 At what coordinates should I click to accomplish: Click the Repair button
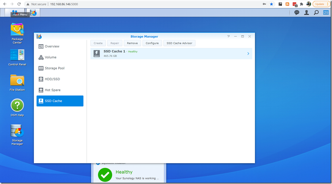coord(115,43)
